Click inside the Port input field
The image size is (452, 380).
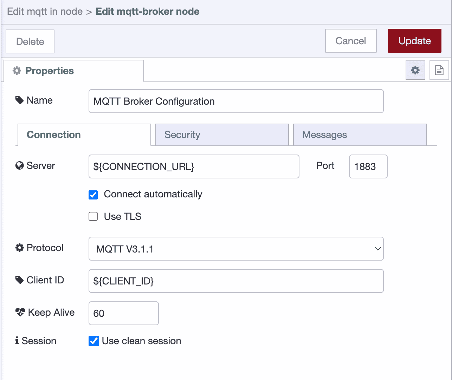(368, 166)
